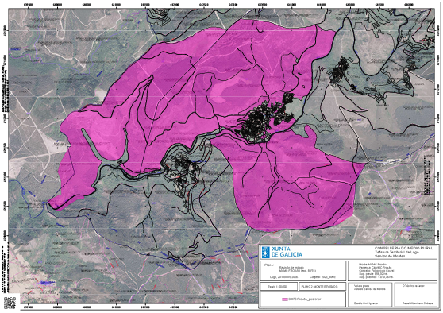Click the "XUNTA DE GALICIA" title text
This screenshot has height=313, width=443.
287,252
